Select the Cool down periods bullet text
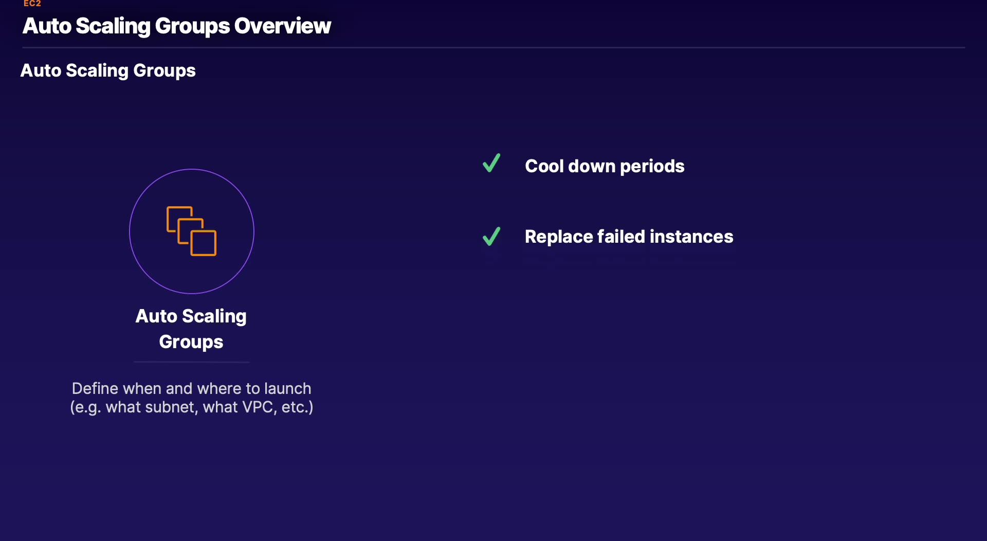 (x=604, y=166)
